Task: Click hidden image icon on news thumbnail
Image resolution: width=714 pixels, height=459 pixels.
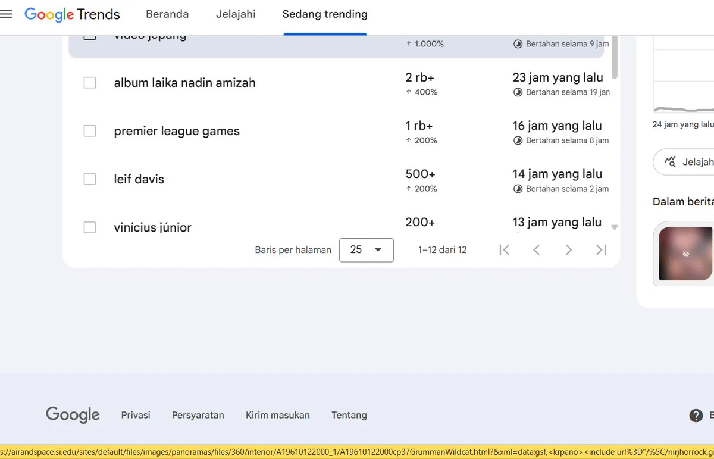Action: [686, 254]
